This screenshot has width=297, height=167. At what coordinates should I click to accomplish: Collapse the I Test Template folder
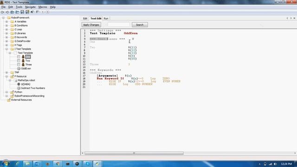coord(6,49)
